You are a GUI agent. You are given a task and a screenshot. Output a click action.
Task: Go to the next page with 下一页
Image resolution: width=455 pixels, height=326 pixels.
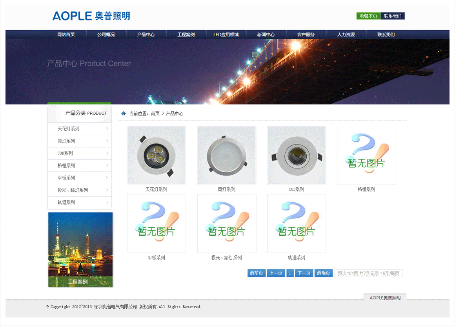(x=304, y=273)
